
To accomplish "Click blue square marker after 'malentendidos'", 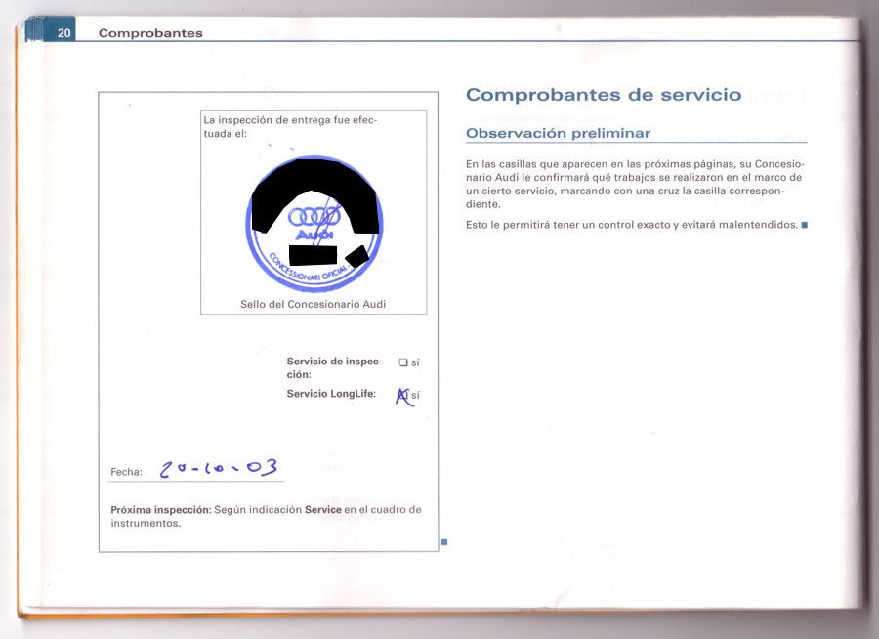I will pos(805,225).
